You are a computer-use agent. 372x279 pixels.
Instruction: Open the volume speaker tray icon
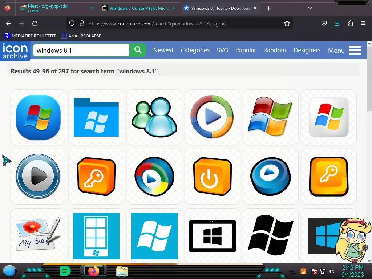coord(332,271)
